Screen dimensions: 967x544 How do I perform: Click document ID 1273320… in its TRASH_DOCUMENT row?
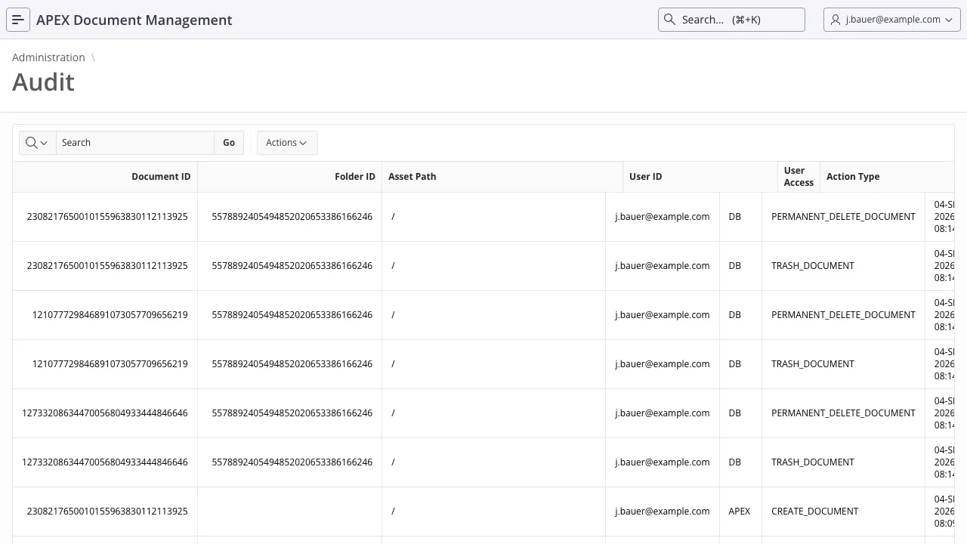[x=105, y=462]
